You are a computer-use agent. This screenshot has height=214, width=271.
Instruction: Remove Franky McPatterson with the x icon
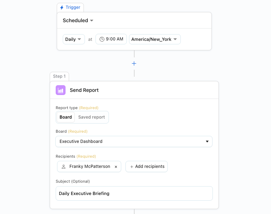point(116,167)
